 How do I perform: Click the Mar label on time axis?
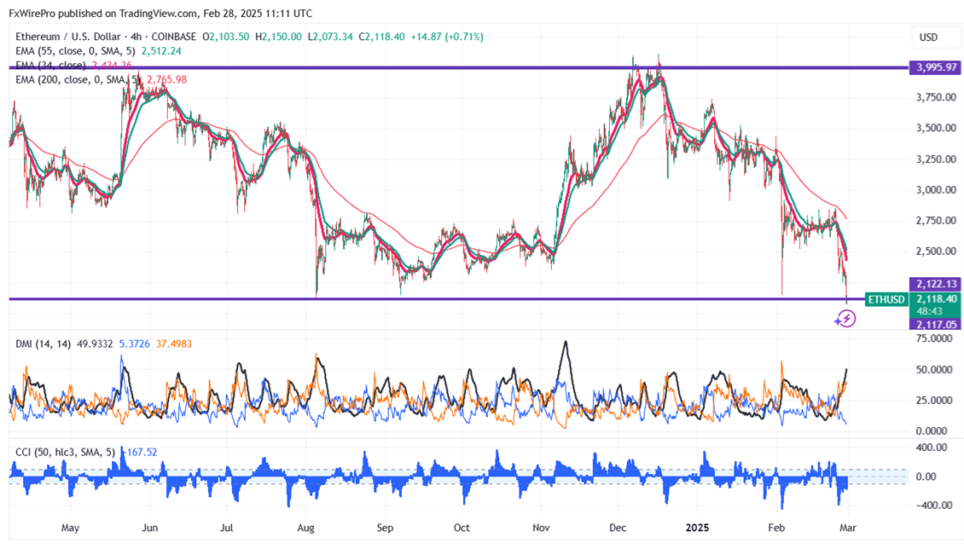[848, 528]
